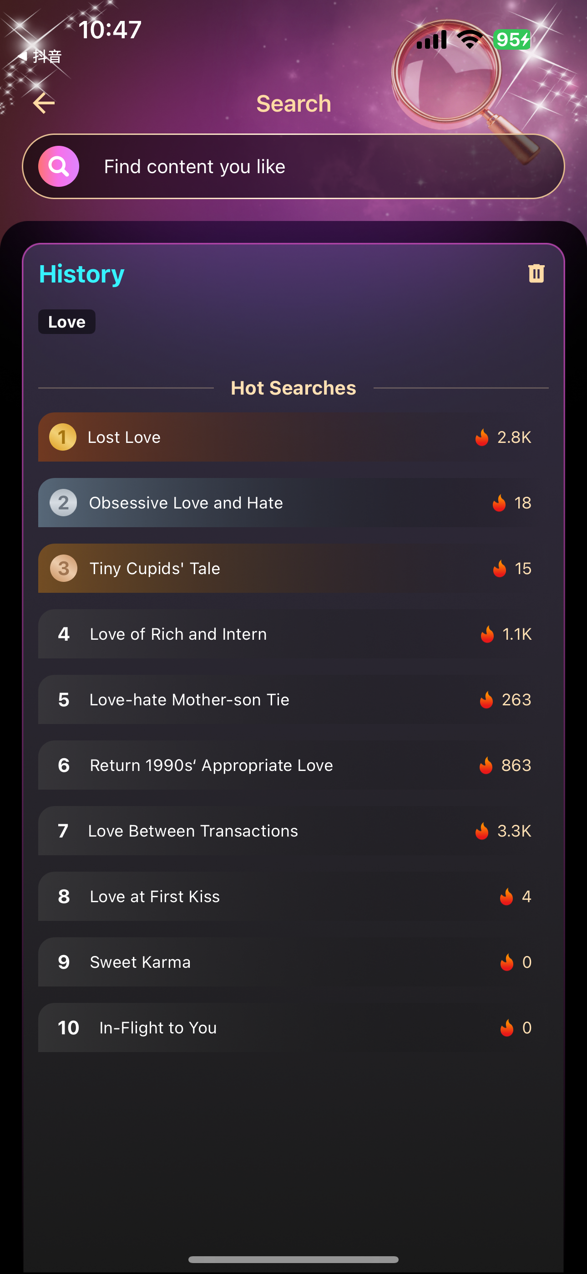Open Lost Love hot search
Image resolution: width=587 pixels, height=1274 pixels.
pos(124,438)
